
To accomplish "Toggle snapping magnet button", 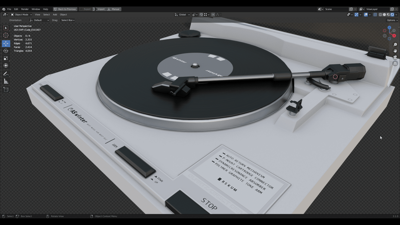I will pyautogui.click(x=201, y=14).
